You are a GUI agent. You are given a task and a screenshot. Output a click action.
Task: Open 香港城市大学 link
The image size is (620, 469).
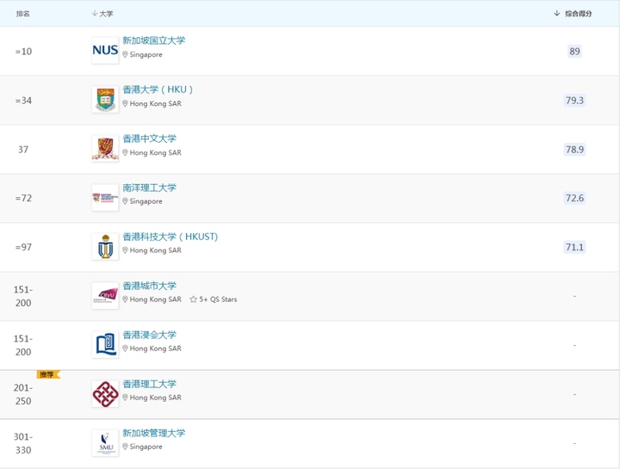150,286
